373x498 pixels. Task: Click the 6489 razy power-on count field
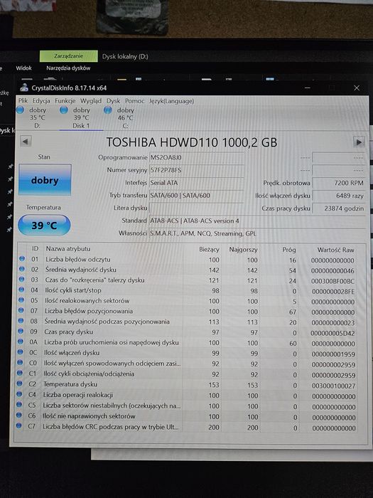pos(338,196)
